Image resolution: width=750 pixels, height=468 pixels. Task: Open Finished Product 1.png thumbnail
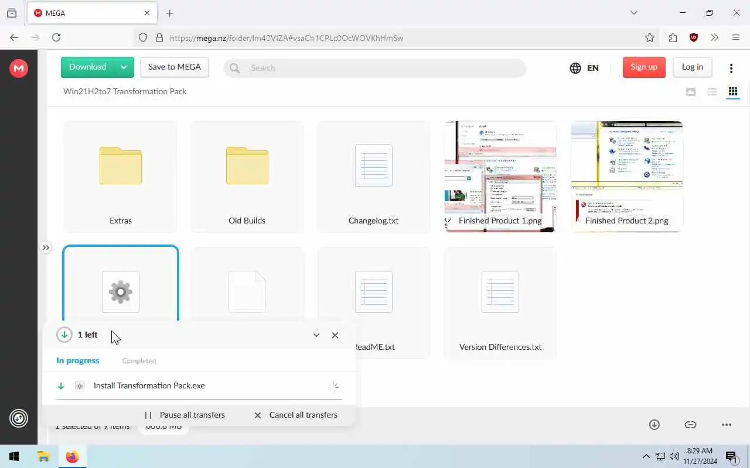click(500, 177)
